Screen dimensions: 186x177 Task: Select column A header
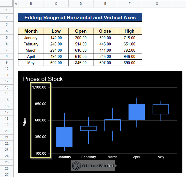[x=16, y=4]
